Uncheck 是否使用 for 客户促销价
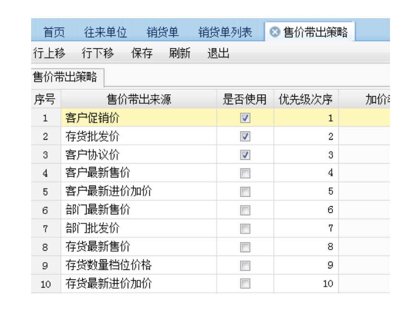Image resolution: width=401 pixels, height=310 pixels. click(245, 118)
